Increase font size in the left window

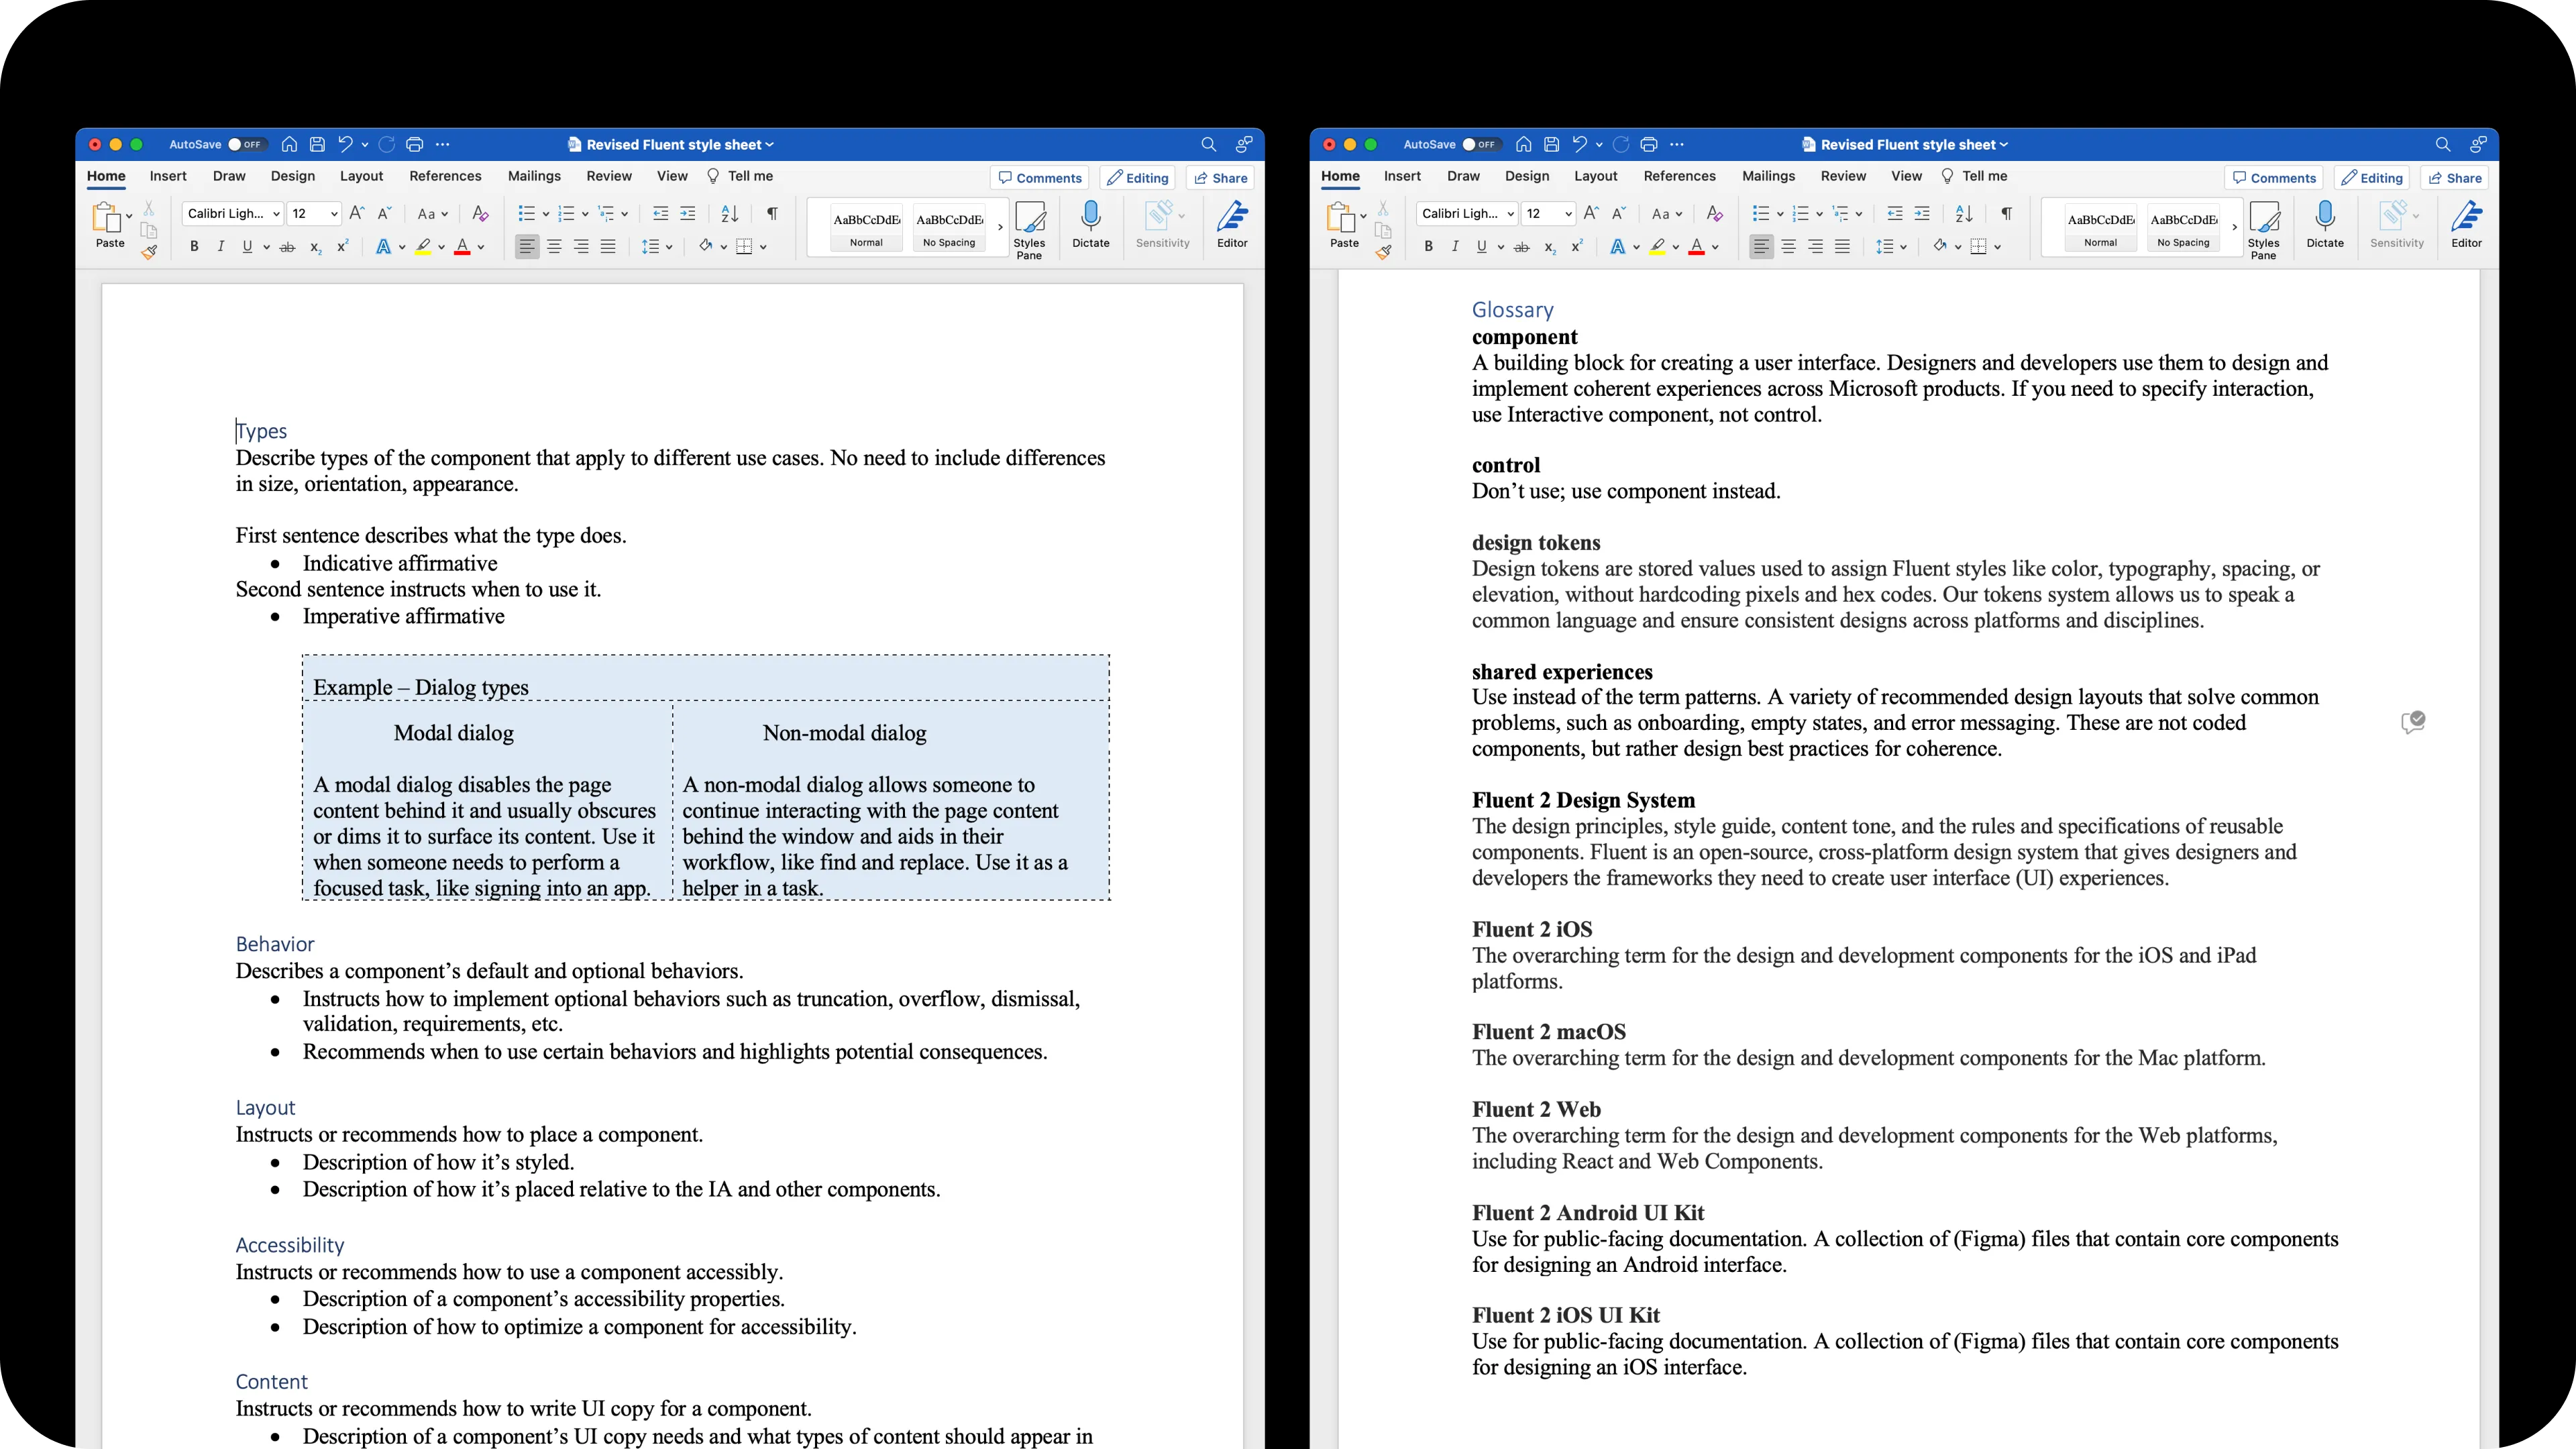click(x=357, y=213)
